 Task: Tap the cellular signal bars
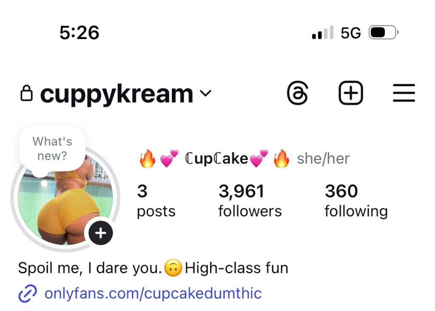(323, 32)
